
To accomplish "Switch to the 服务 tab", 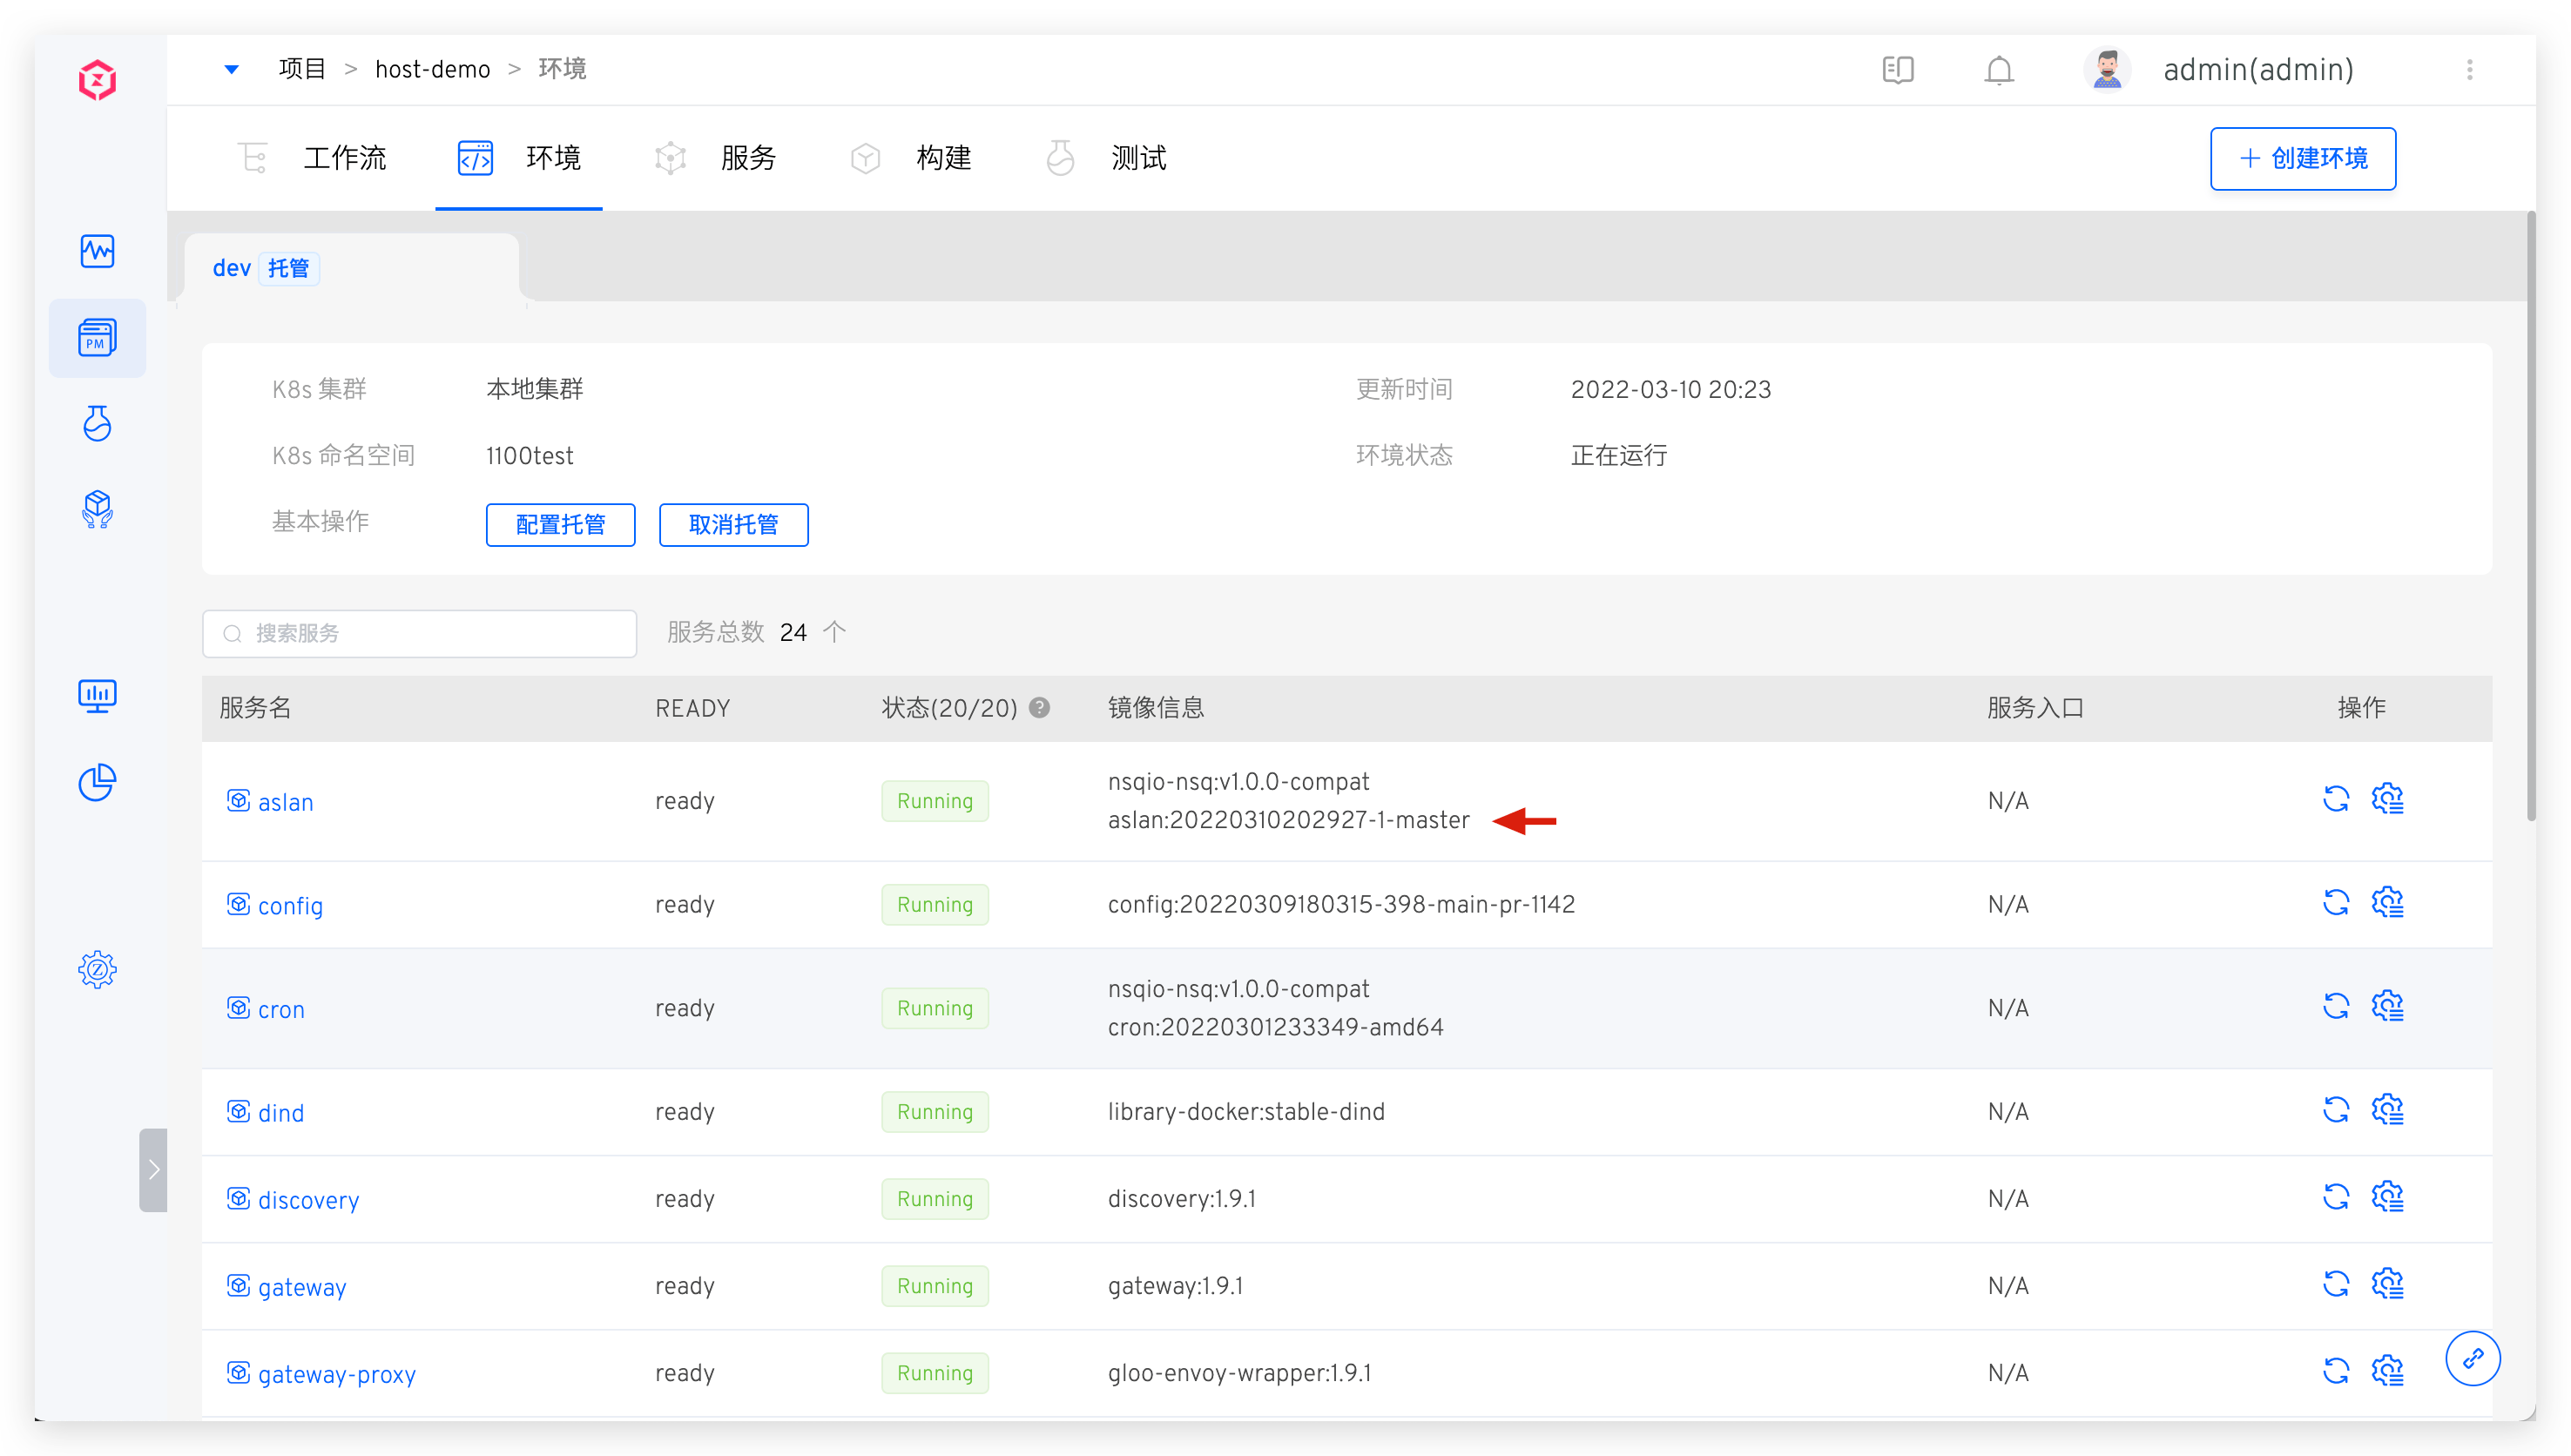I will coord(749,157).
